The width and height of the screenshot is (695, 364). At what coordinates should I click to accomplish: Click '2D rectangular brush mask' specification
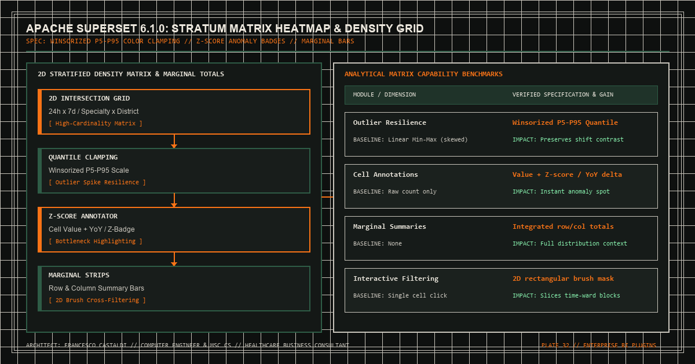pyautogui.click(x=563, y=278)
